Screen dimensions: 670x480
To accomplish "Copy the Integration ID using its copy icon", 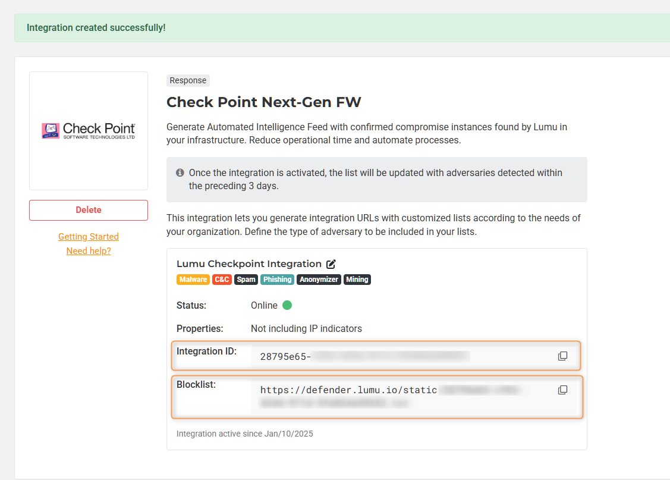I will [562, 356].
